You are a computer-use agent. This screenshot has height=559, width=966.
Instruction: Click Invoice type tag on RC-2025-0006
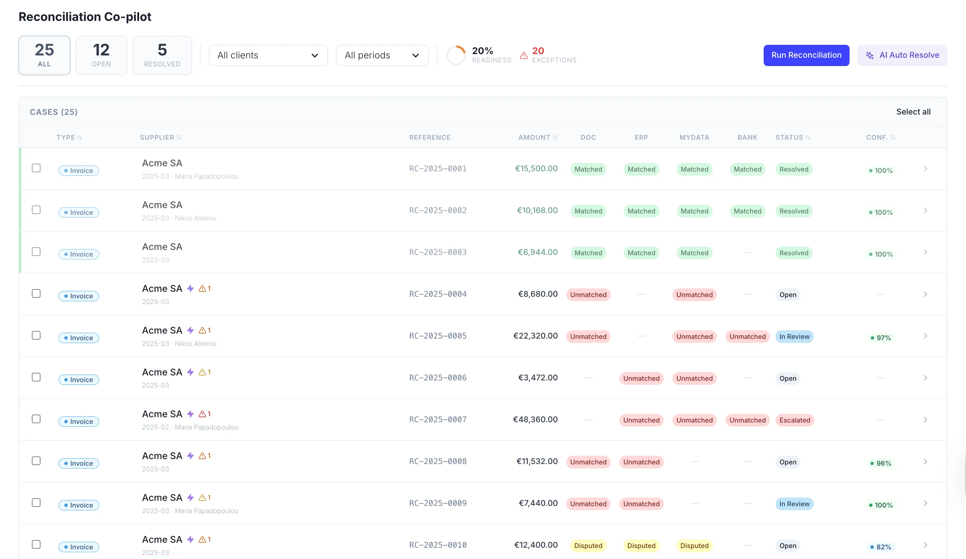tap(79, 379)
